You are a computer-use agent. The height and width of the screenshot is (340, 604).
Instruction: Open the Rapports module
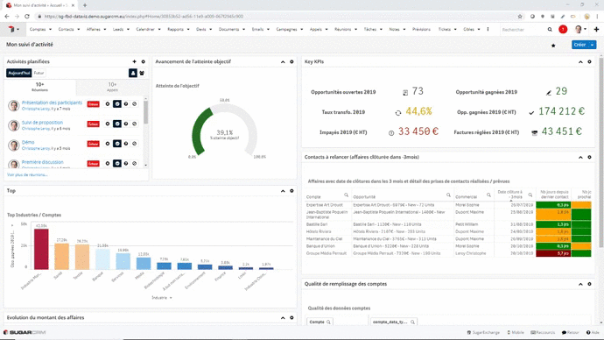tap(175, 29)
